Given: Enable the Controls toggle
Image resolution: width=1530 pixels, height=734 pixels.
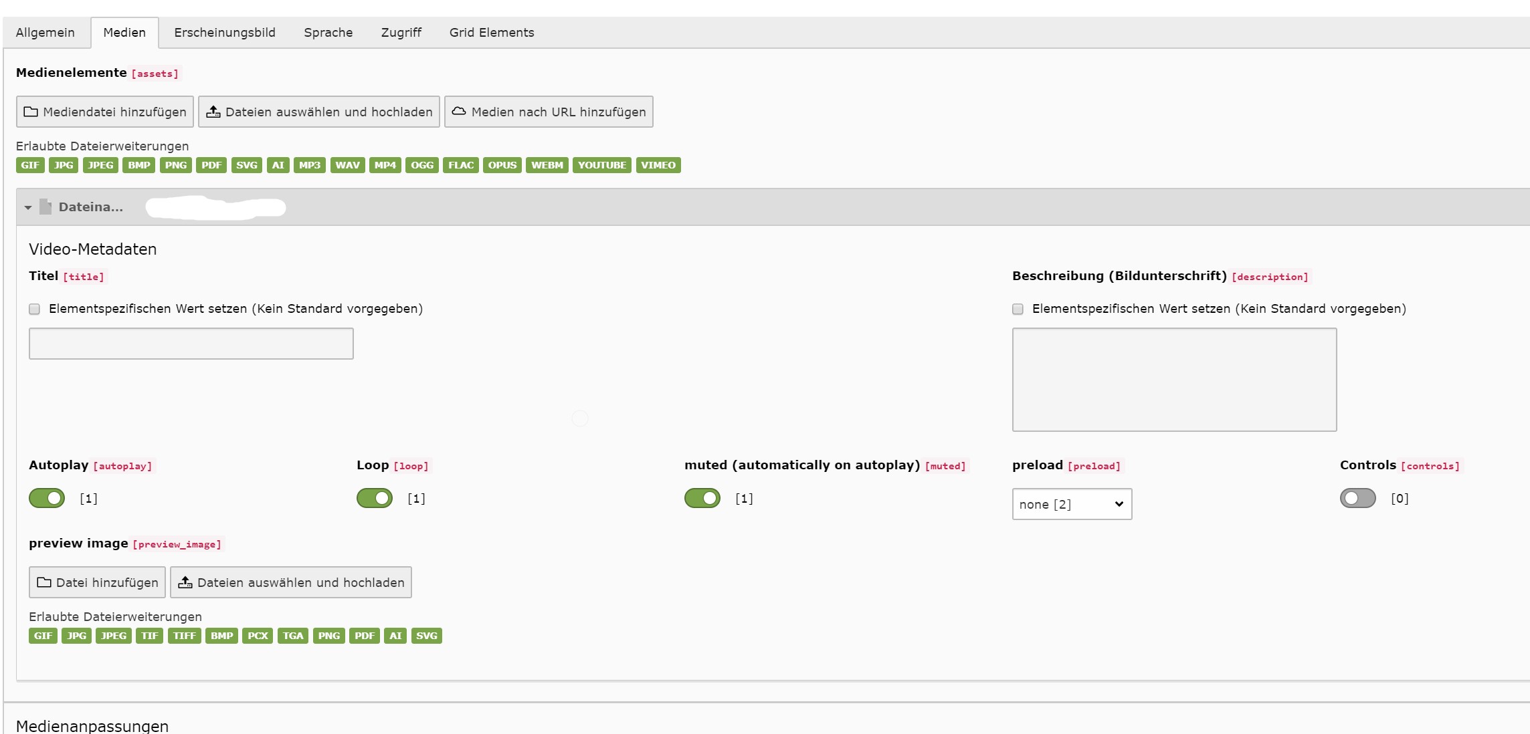Looking at the screenshot, I should pyautogui.click(x=1358, y=498).
